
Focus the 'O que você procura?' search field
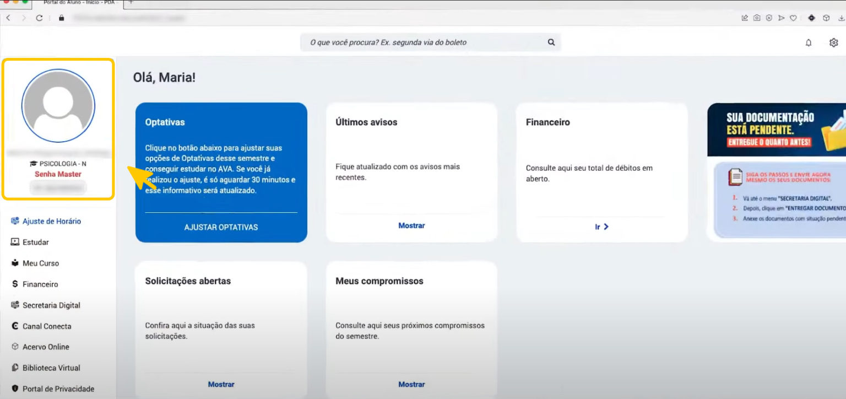click(x=424, y=42)
